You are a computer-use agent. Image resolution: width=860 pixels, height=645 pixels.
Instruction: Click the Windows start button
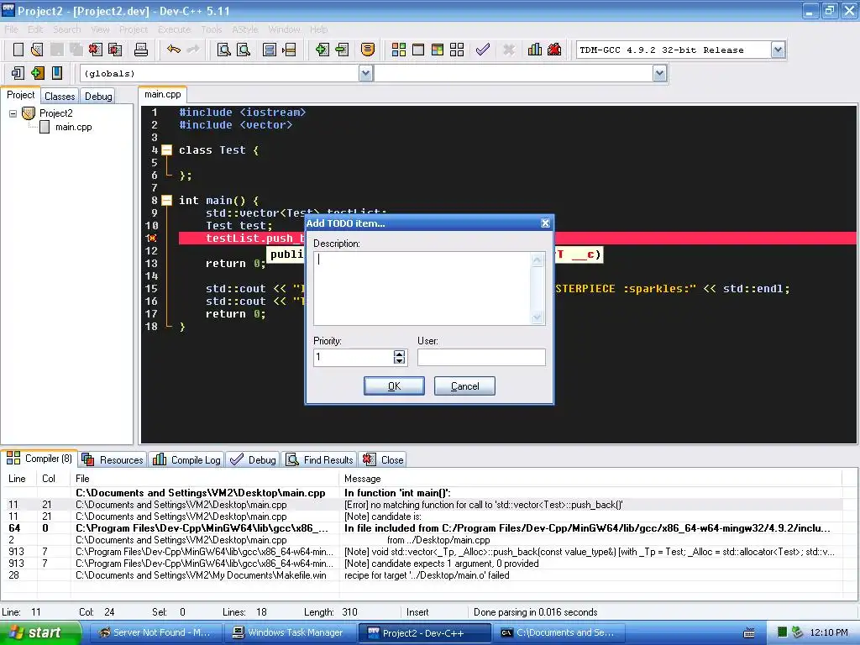(x=39, y=633)
